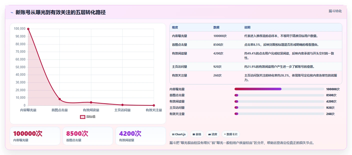
Task: Click the 数据 column header
Action: tap(226, 27)
